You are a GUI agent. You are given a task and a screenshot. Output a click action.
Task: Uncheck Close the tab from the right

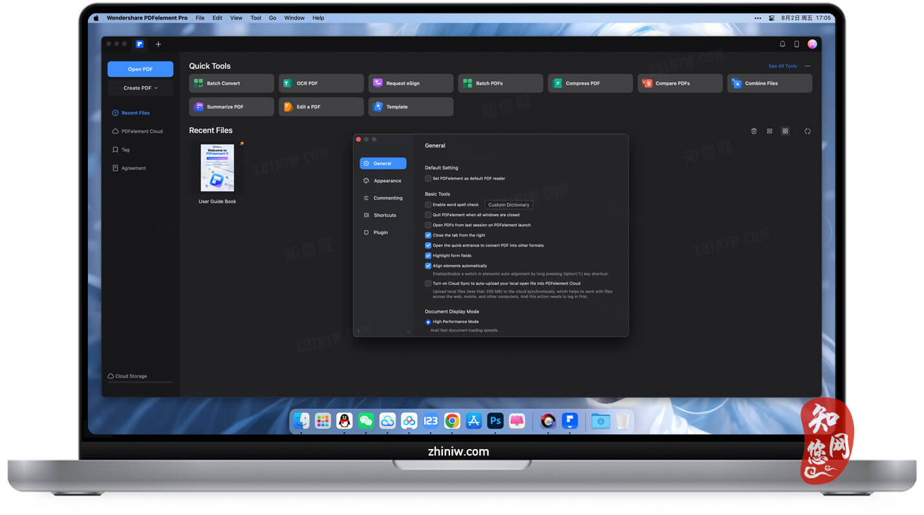428,235
